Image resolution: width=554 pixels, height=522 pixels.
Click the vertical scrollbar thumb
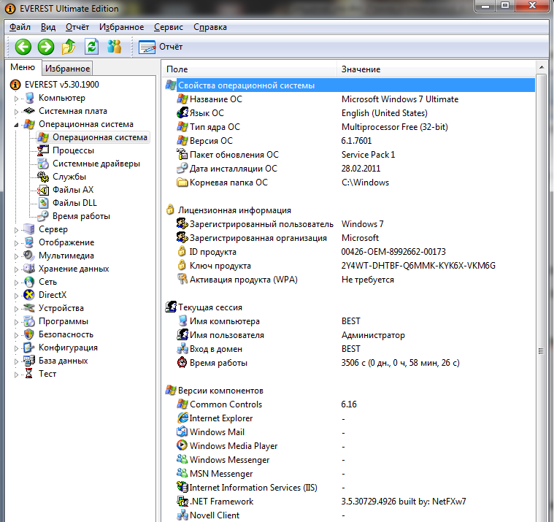click(x=542, y=350)
